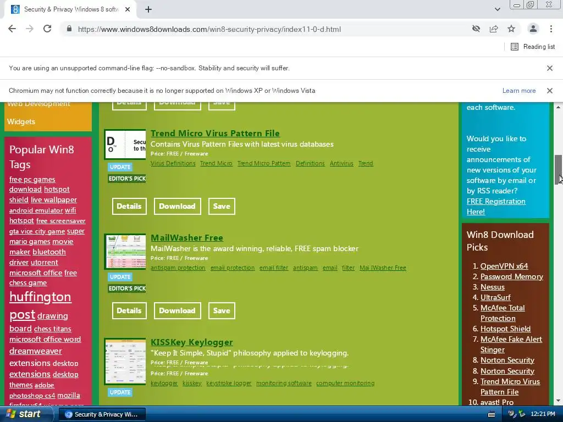Screen dimensions: 563x422
Task: Open OpenVPN x64 download pick
Action: coord(504,266)
